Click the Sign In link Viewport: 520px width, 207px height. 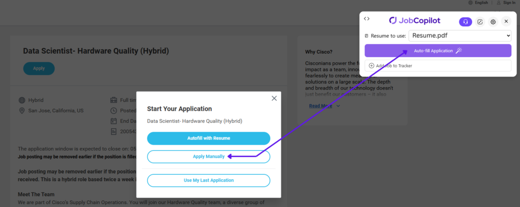click(x=509, y=3)
